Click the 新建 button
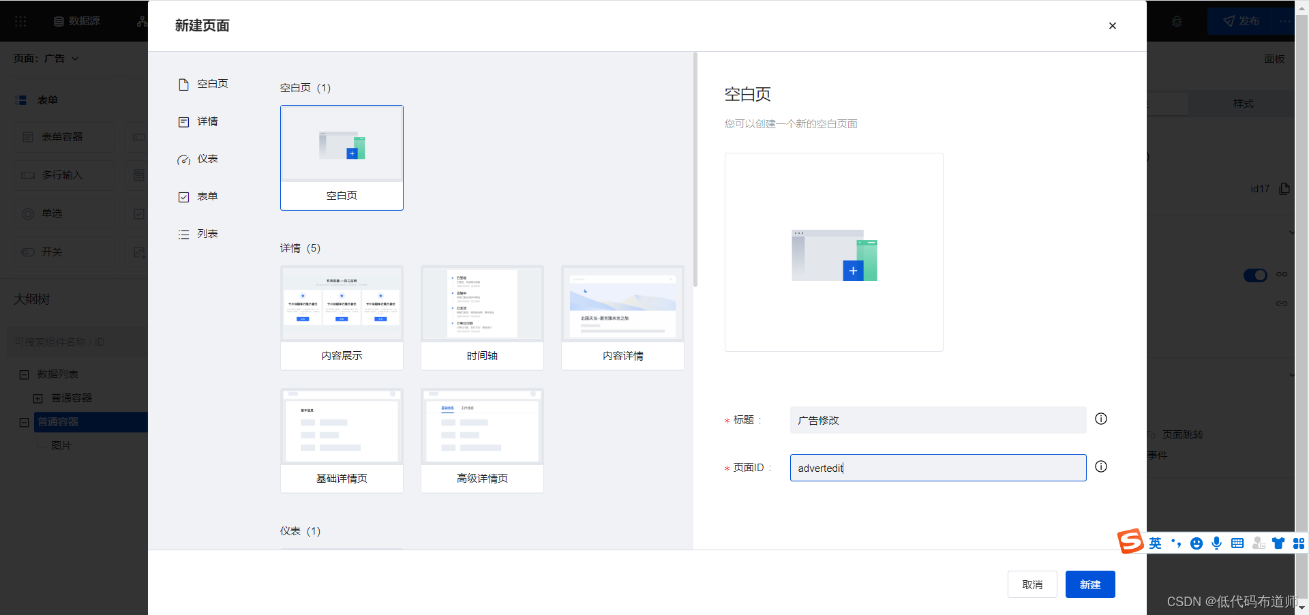The width and height of the screenshot is (1309, 615). pos(1090,584)
